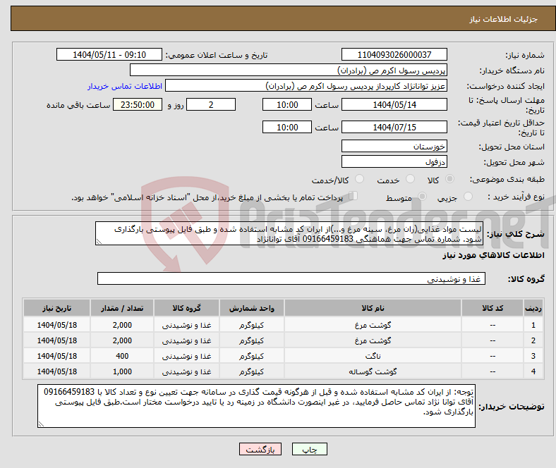Click the نام کالا column header
This screenshot has height=468, width=556.
[x=373, y=308]
